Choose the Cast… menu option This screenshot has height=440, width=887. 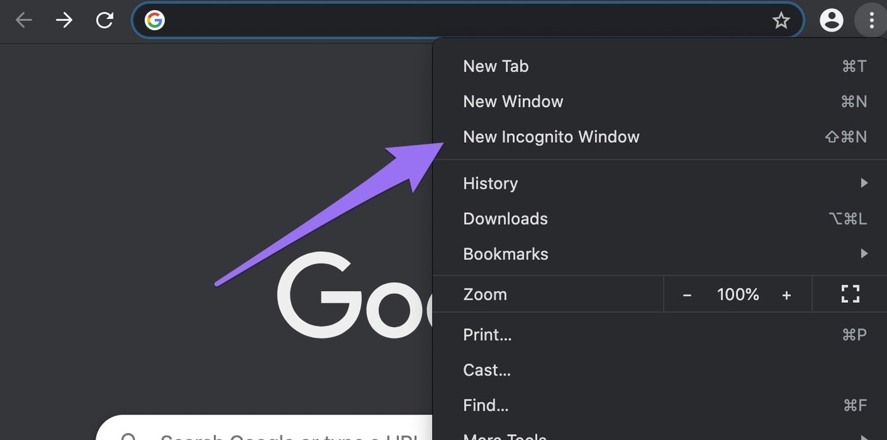[487, 370]
